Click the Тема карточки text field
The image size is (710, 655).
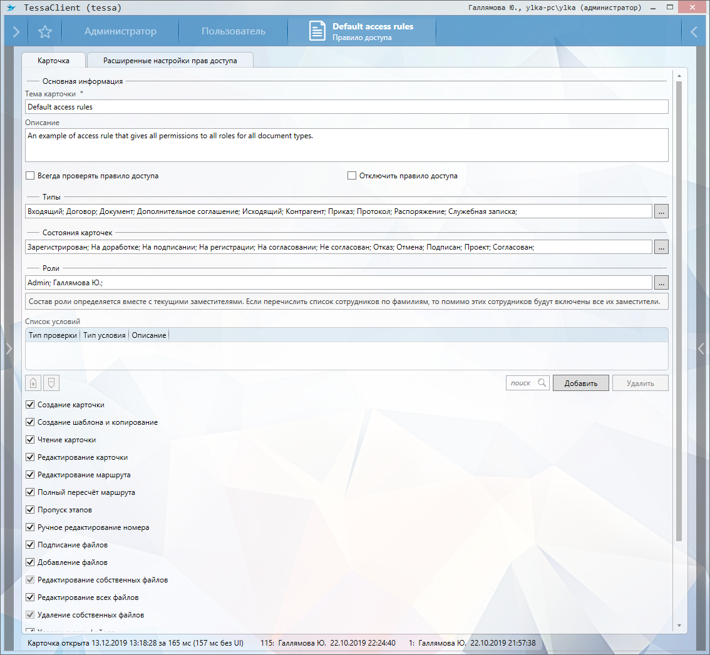click(x=346, y=107)
